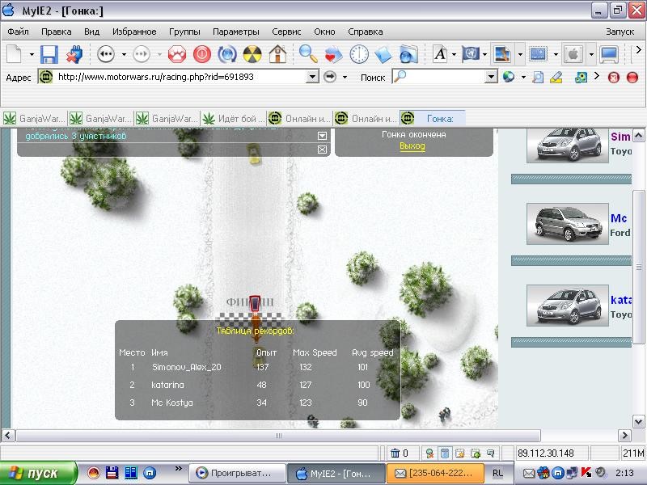This screenshot has height=485, width=647.
Task: Click the пуск Start button
Action: (x=38, y=473)
